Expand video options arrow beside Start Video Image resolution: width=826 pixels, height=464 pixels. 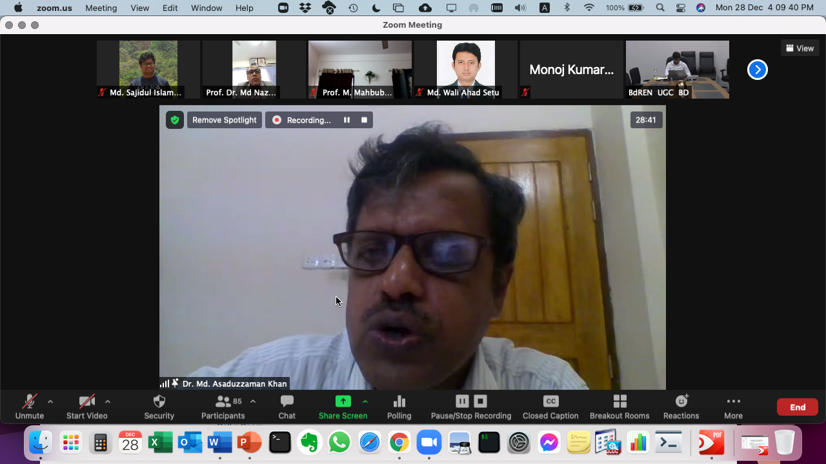tap(108, 401)
